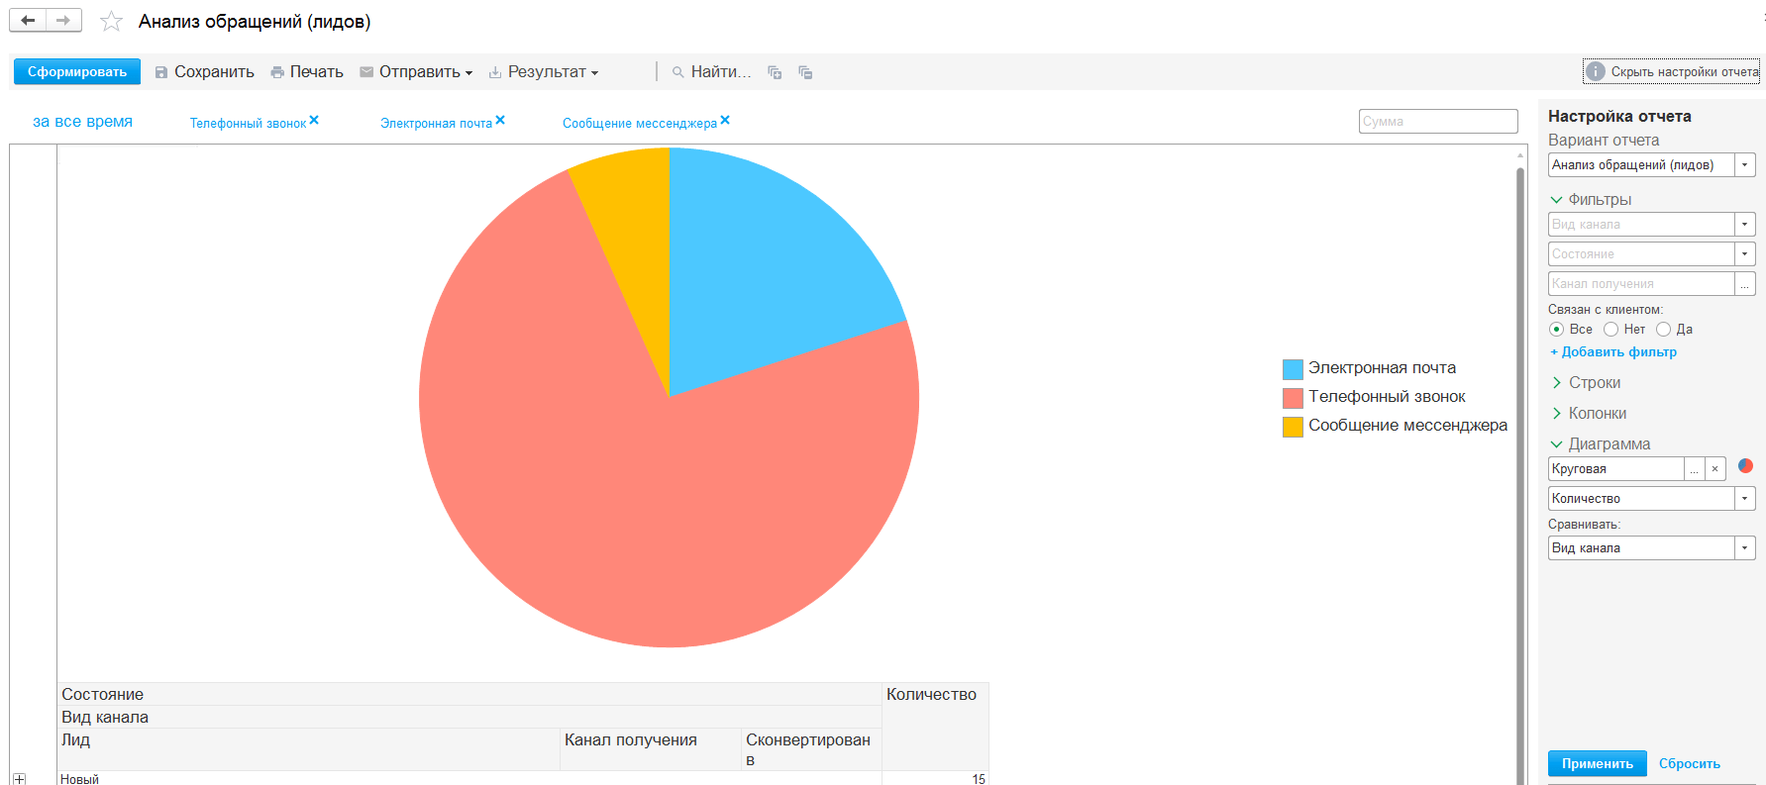Screen dimensions: 1766x785
Task: Remove the Телефонный звонок filter tag
Action: click(314, 120)
